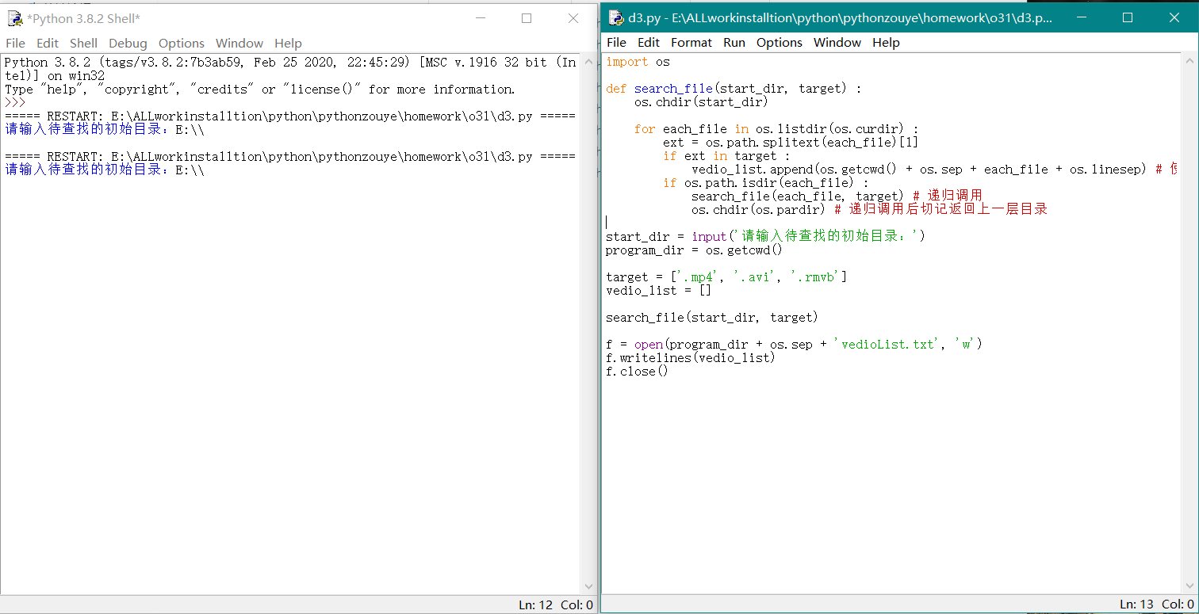
Task: Open Help menu in Python Shell window
Action: point(288,43)
